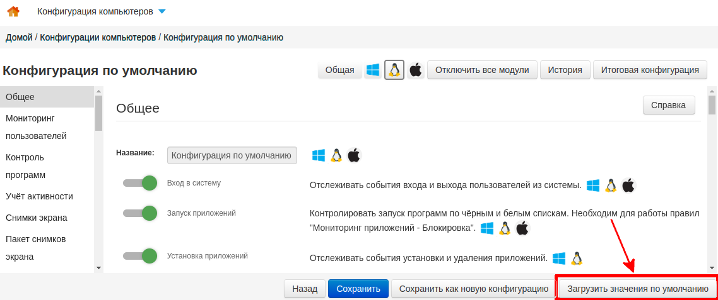Screen dimensions: 718x300
Task: Select the Apple macOS filter icon
Action: [x=415, y=70]
